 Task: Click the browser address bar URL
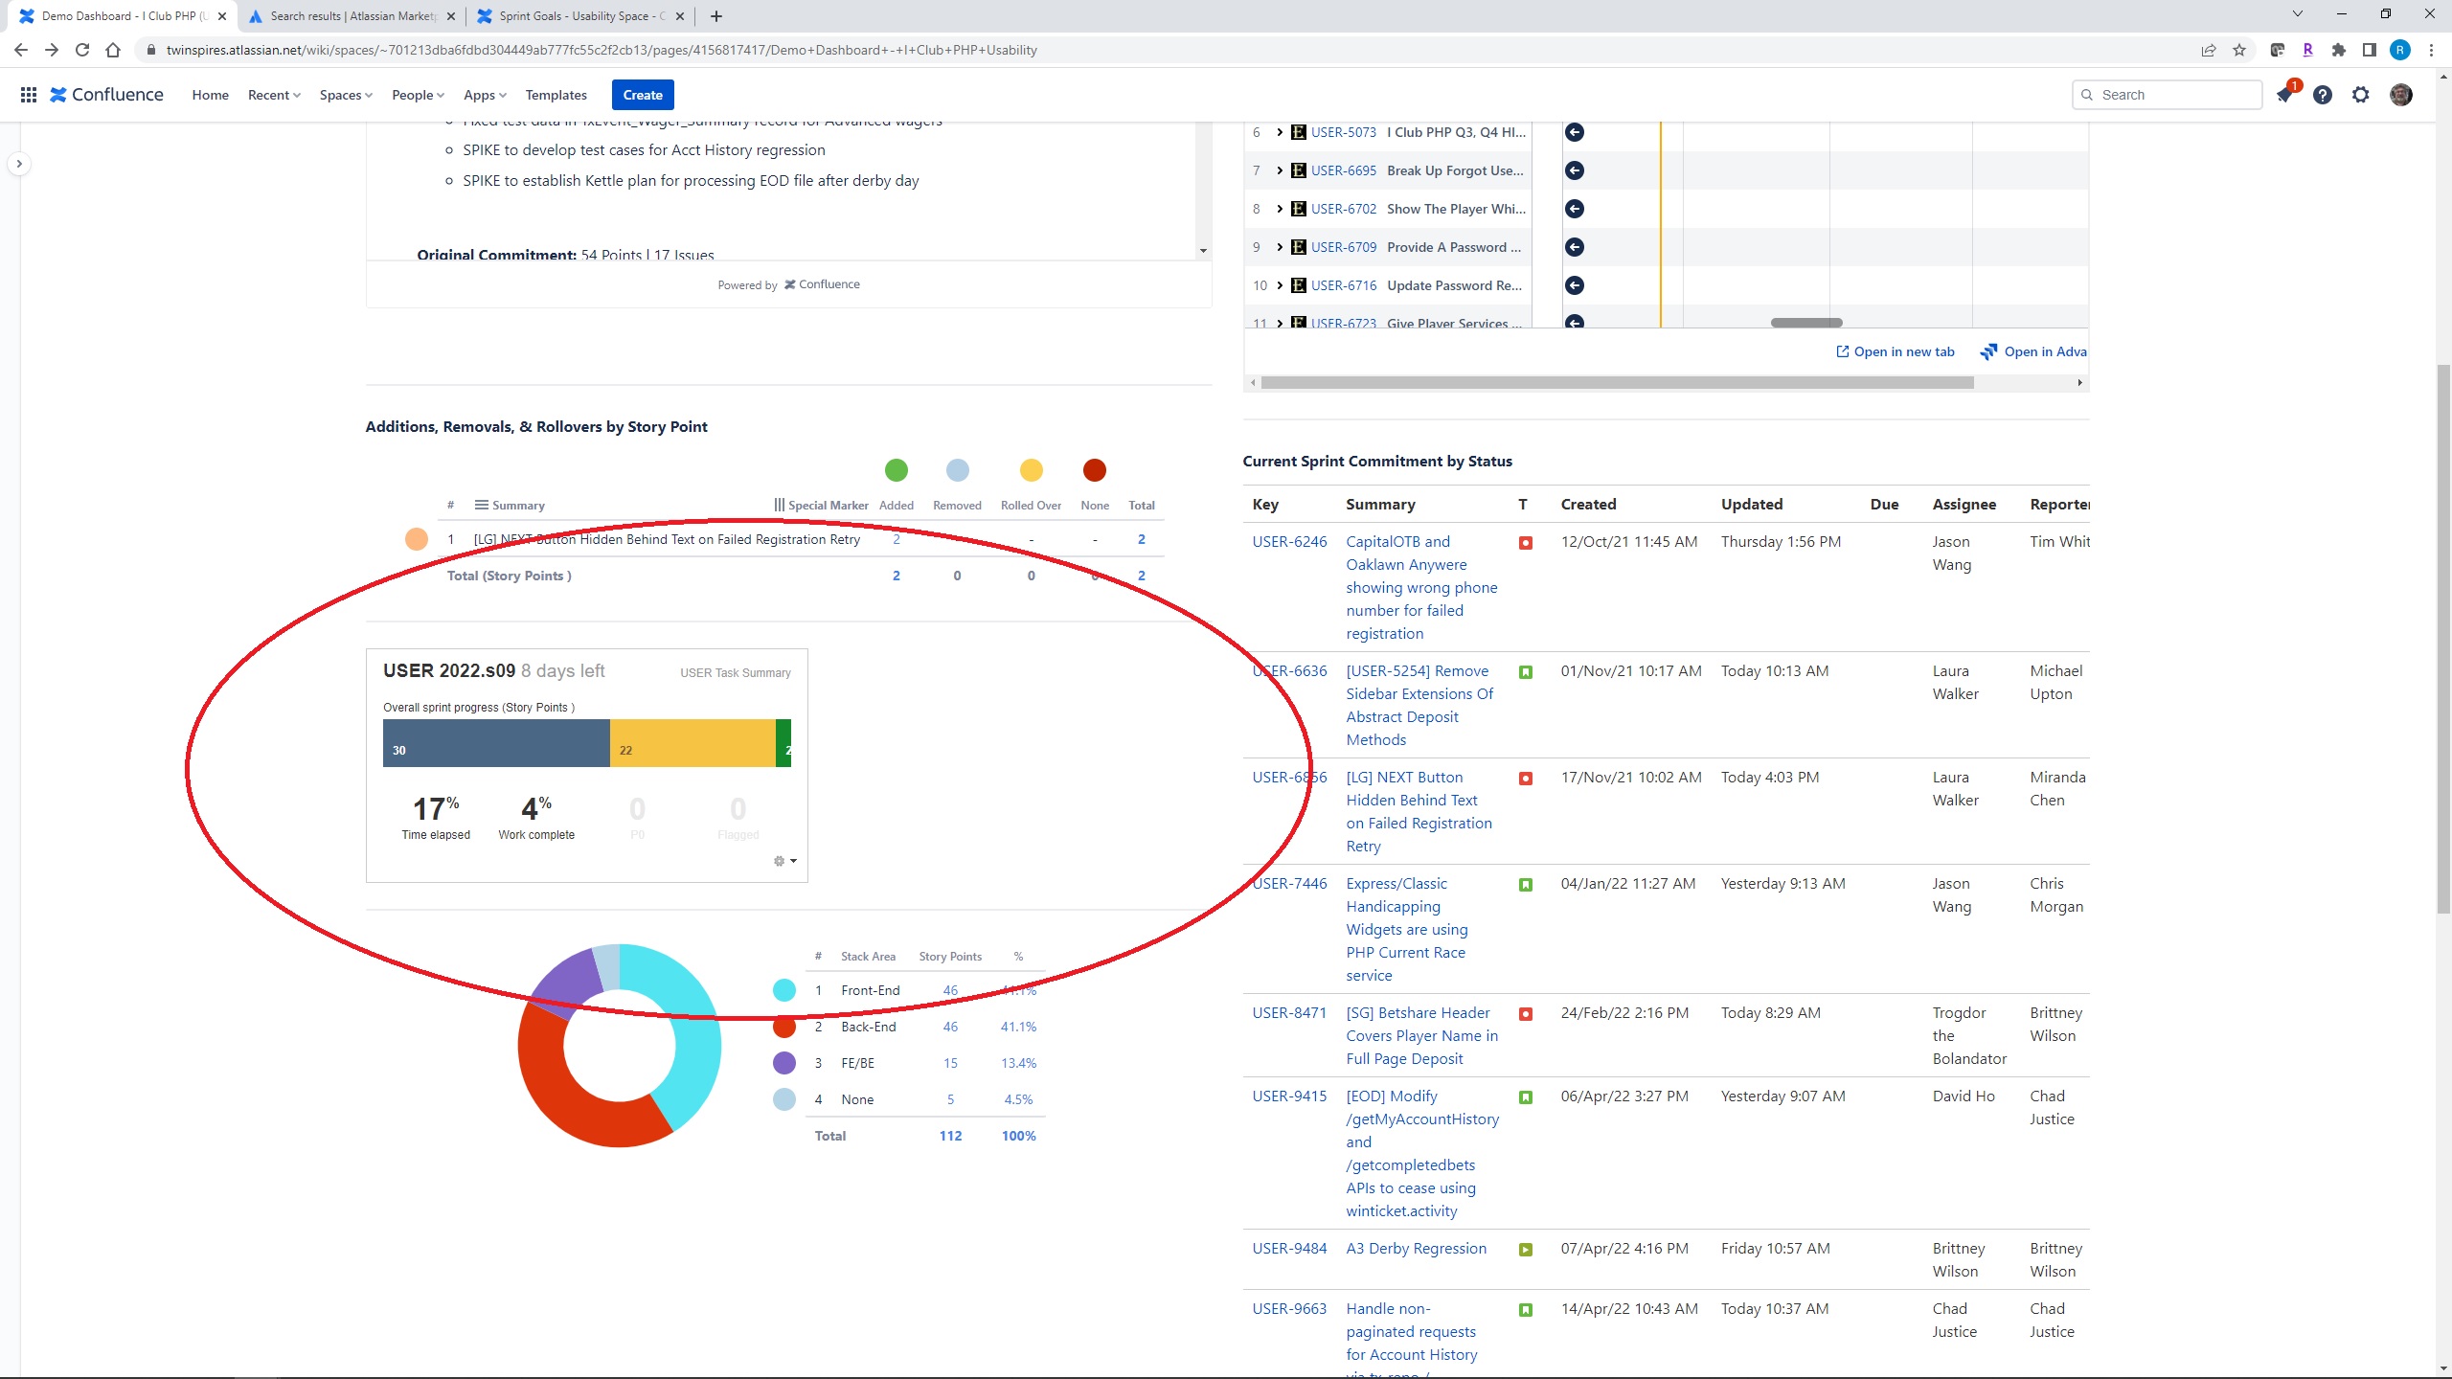tap(602, 50)
